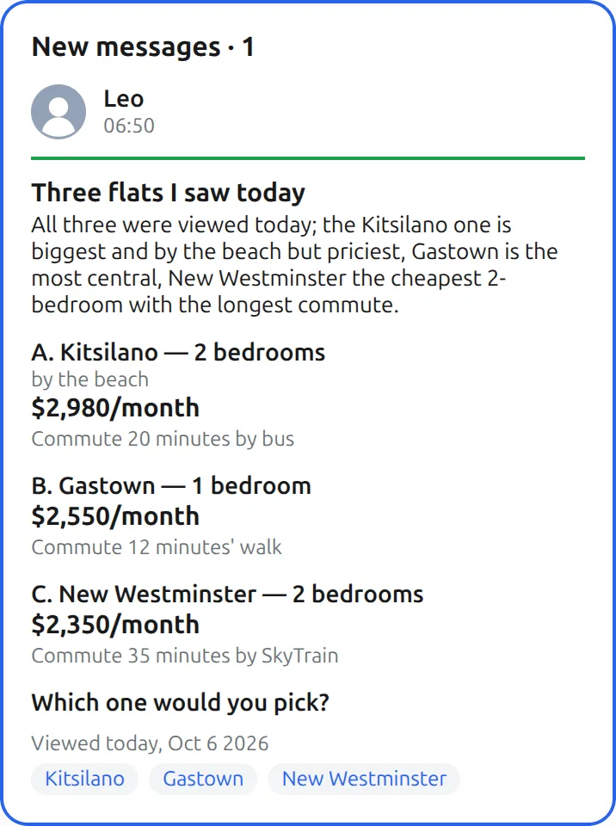The height and width of the screenshot is (826, 616).
Task: Click the "by the beach" subtitle
Action: 90,379
